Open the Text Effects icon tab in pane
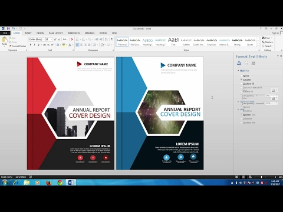The width and height of the screenshot is (283, 212). pos(246,63)
